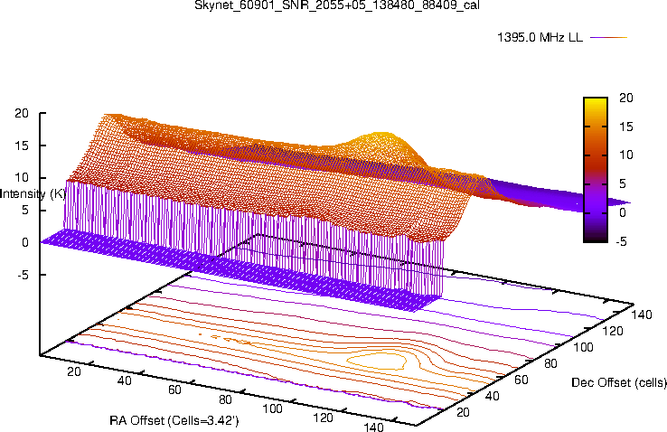The image size is (667, 432).
Task: Click tick value 15 on the Intensity axis
Action: (x=22, y=146)
